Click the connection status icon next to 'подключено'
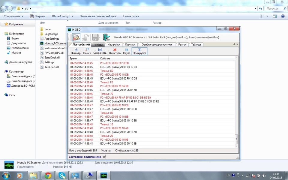The height and width of the screenshot is (180, 288). click(104, 157)
